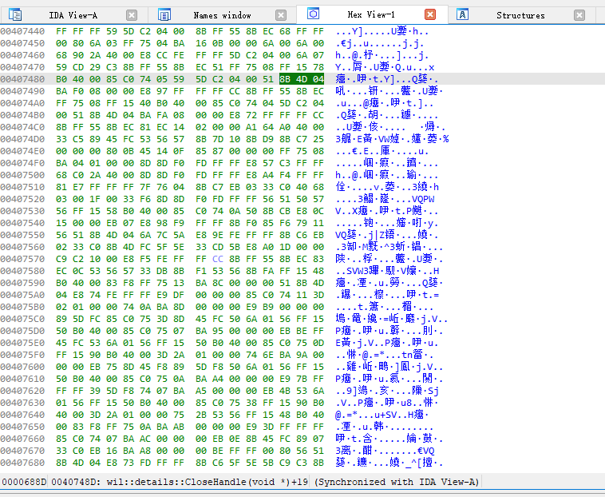Click the ASCII column text on row 004074D0
Screen dimensions: 605x497
392,139
